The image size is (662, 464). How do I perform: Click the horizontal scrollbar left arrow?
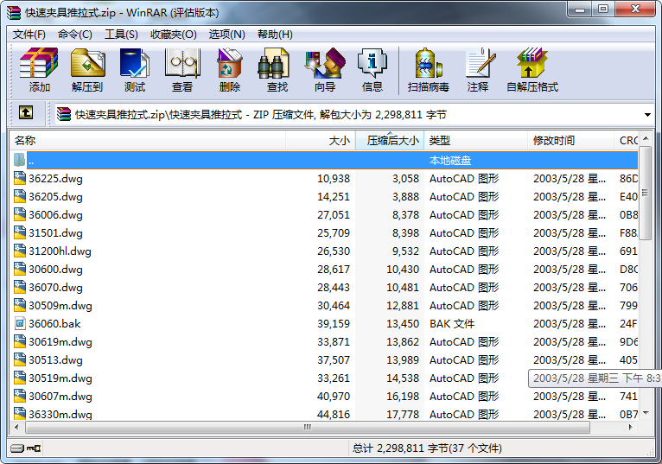(x=17, y=427)
